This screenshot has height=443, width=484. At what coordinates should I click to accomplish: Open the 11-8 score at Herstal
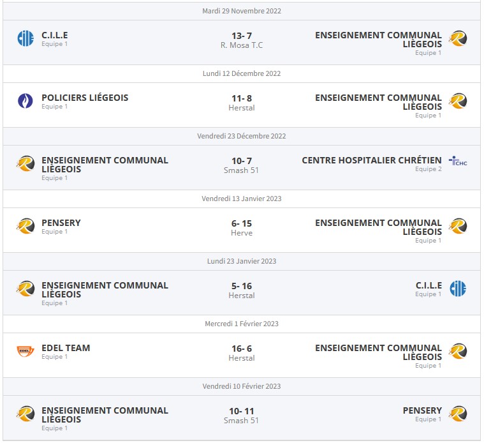[242, 98]
